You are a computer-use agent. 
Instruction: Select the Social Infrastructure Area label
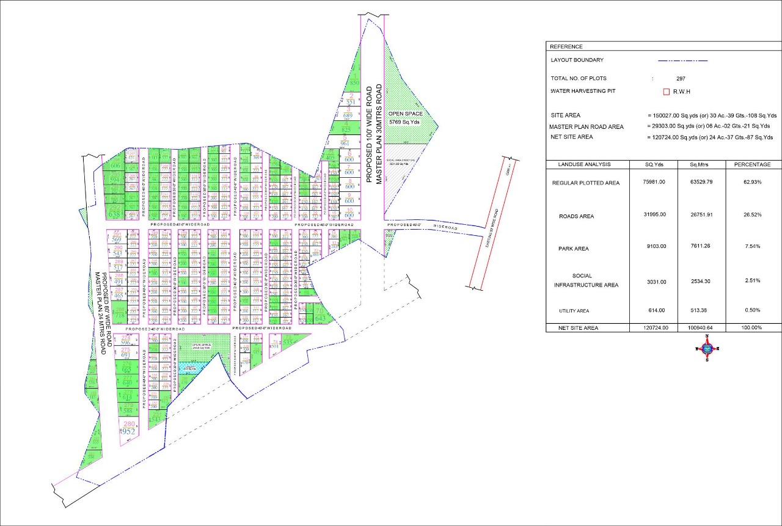pyautogui.click(x=585, y=280)
